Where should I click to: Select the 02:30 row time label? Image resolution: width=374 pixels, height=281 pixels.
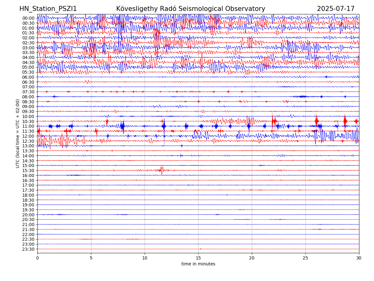click(28, 43)
